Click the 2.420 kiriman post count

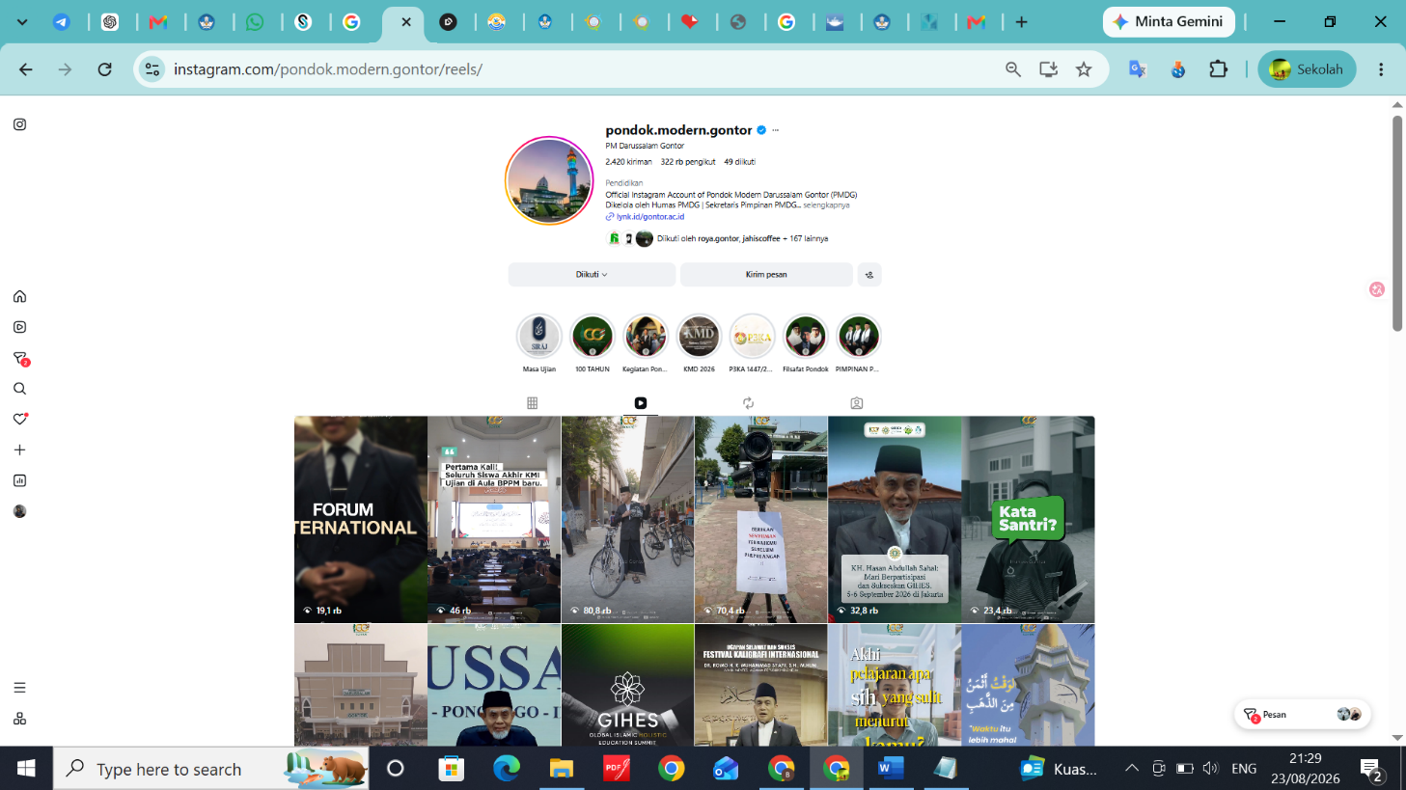coord(629,162)
